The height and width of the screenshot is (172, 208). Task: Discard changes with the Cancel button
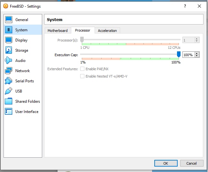coord(192,163)
